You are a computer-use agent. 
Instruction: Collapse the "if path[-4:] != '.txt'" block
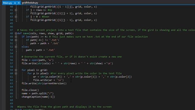tap(16, 40)
